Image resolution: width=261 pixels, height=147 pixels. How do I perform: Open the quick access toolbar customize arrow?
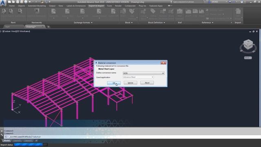point(50,2)
